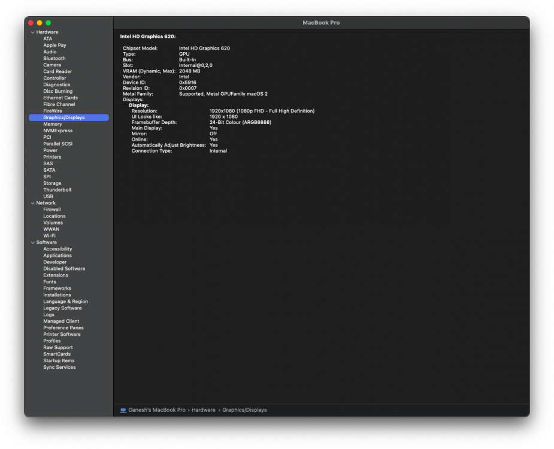Click Ganesh's MacBook Pro in path bar
The width and height of the screenshot is (554, 449).
pos(157,410)
